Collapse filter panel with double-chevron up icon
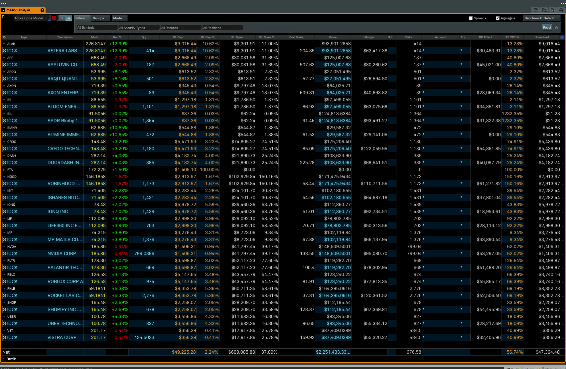 click(556, 28)
